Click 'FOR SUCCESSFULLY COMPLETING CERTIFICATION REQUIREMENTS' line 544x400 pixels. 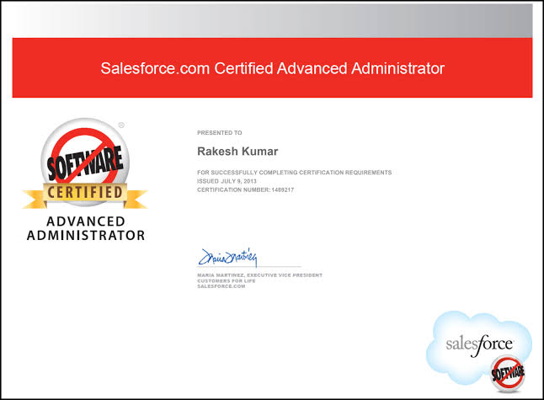click(294, 173)
